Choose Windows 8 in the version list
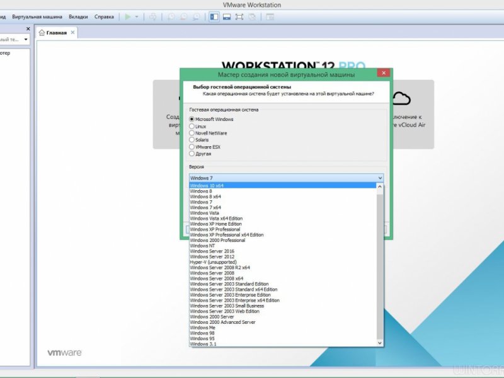Viewport: 504px width, 378px height. point(282,191)
